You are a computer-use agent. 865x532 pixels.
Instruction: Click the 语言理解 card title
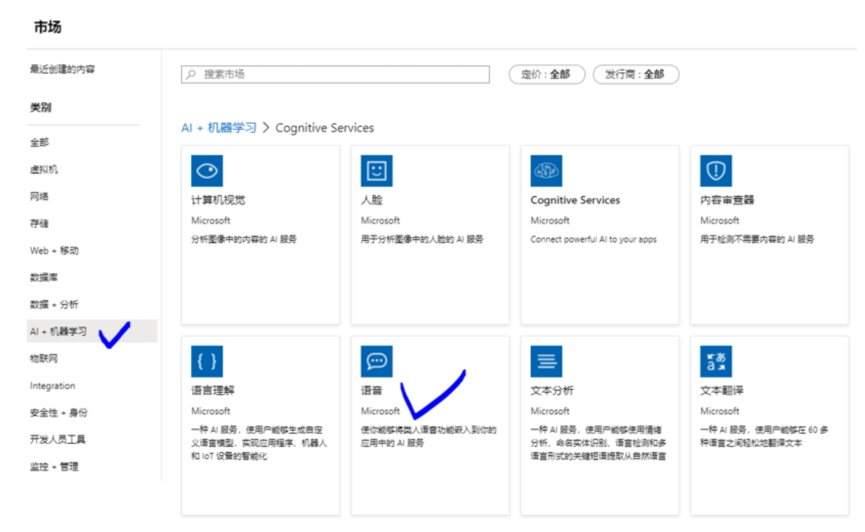(x=213, y=390)
